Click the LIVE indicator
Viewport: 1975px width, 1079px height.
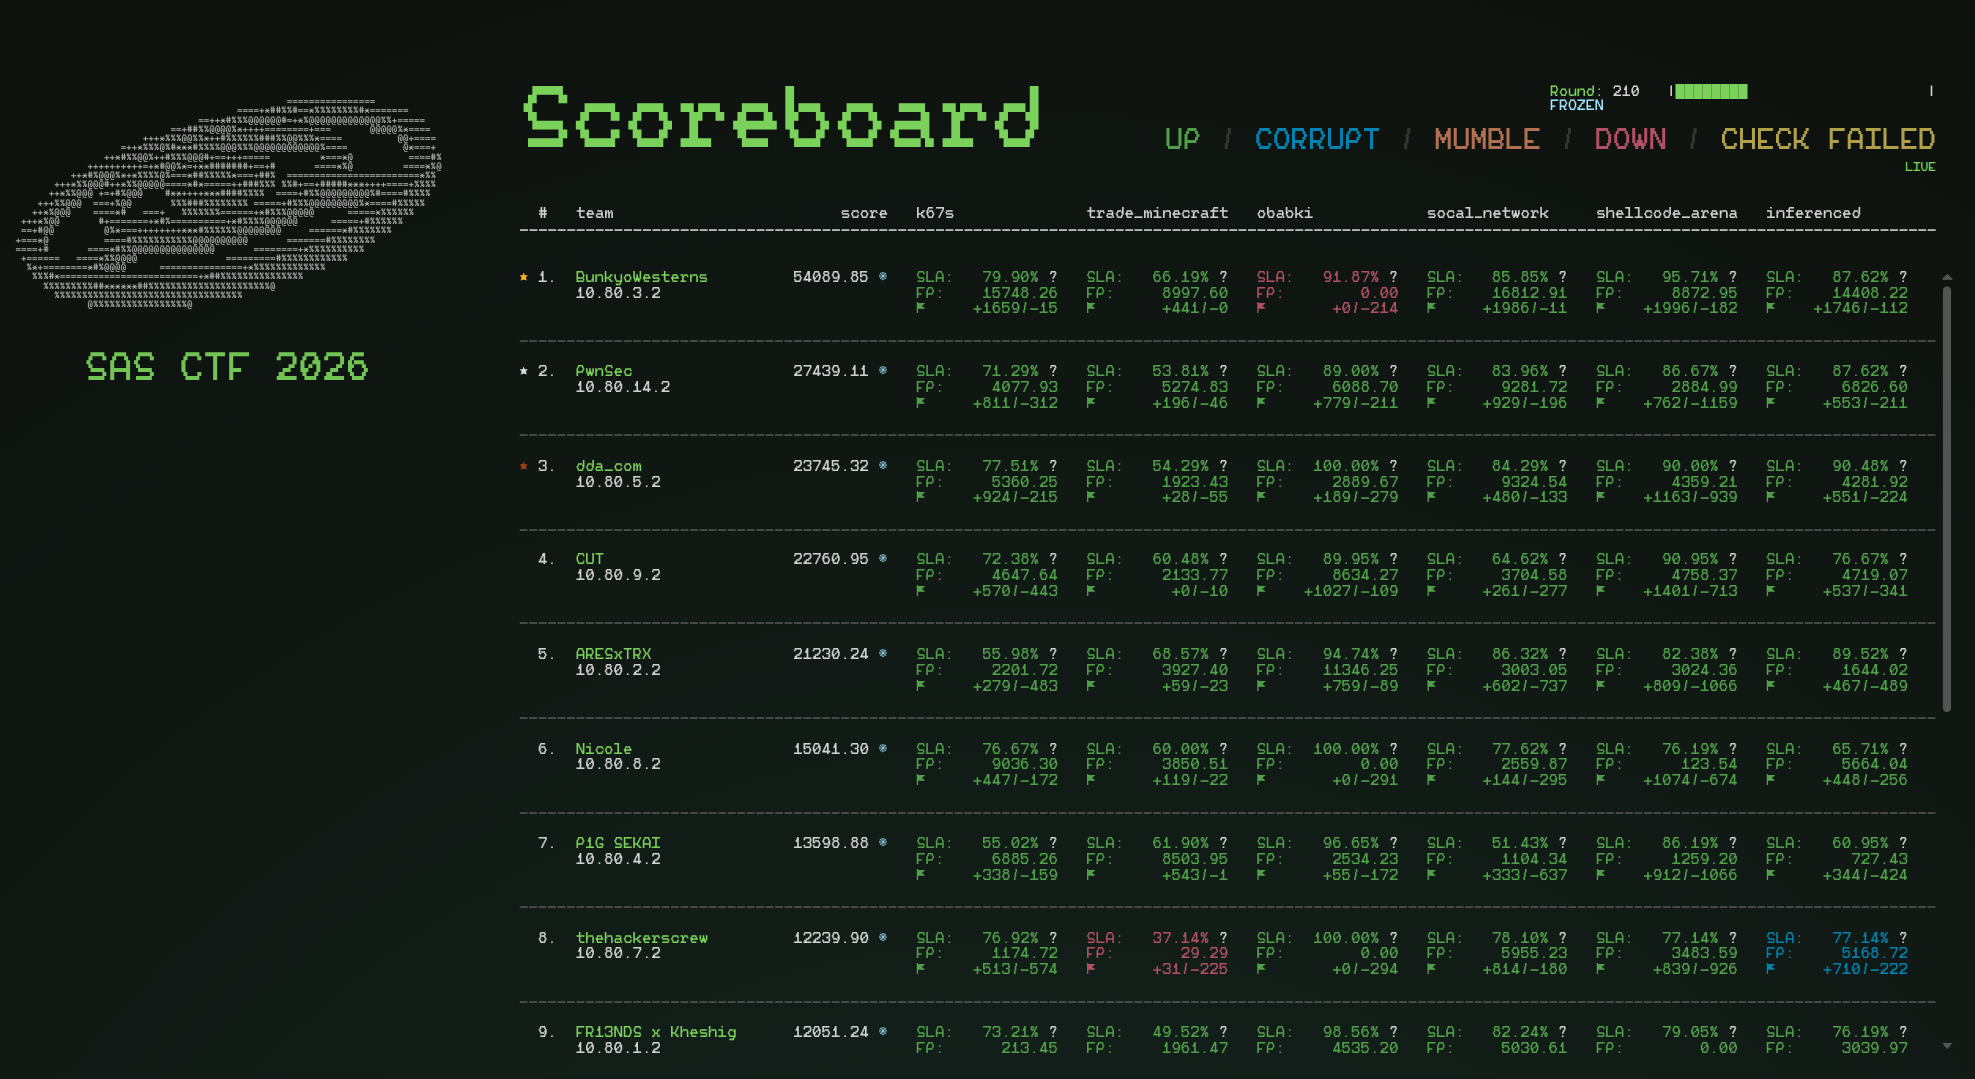1919,167
